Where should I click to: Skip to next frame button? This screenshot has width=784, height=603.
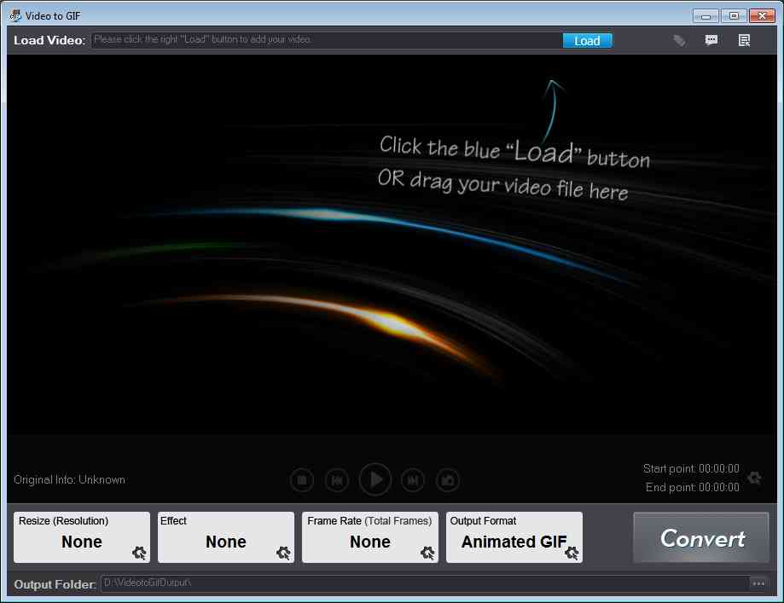[x=413, y=480]
